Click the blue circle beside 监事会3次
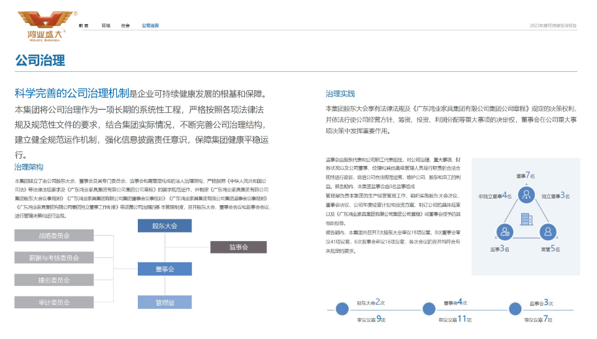Viewport: 597px width, 339px height. [x=517, y=310]
